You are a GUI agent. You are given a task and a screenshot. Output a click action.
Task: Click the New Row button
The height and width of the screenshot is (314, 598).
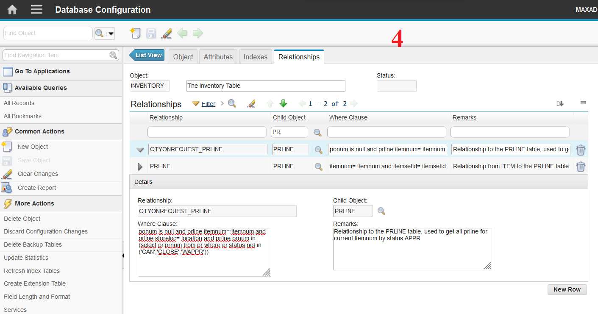[x=567, y=289]
